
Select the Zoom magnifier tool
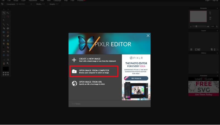pos(8,64)
